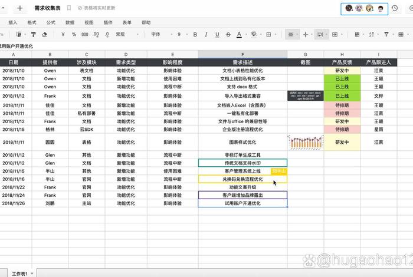The image size is (413, 277).
Task: Open the borders dropdown arrow
Action: point(276,34)
